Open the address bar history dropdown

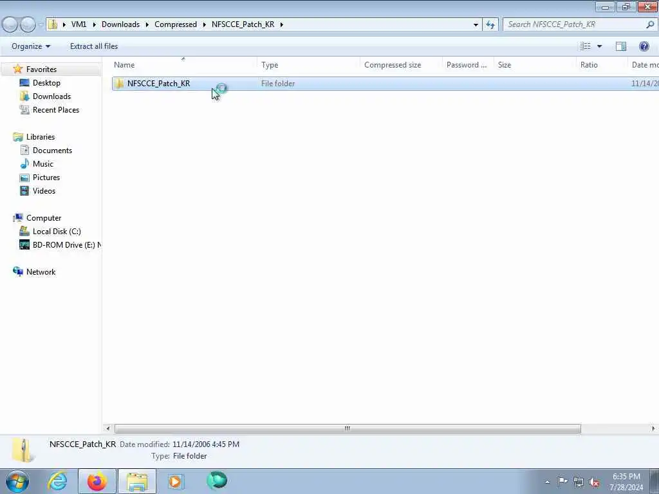(x=476, y=24)
